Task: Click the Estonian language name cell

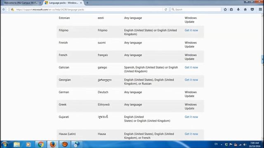Action: coord(64,18)
